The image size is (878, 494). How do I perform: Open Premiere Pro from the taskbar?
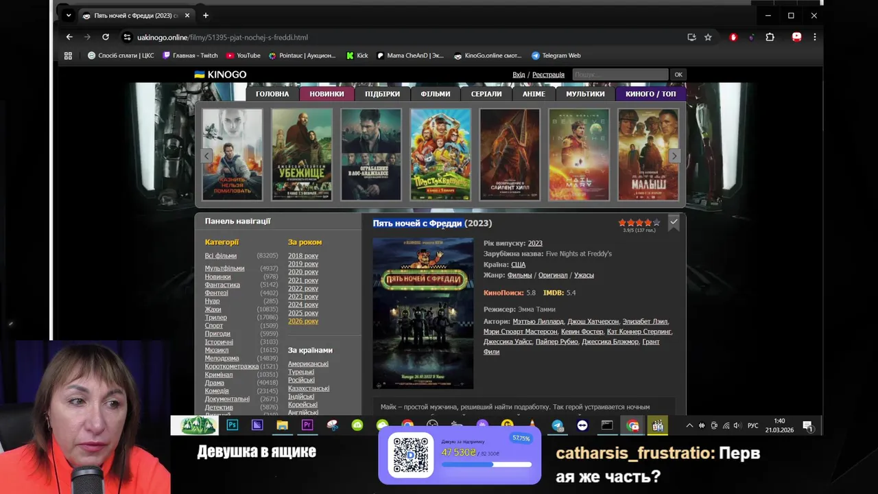[x=307, y=425]
